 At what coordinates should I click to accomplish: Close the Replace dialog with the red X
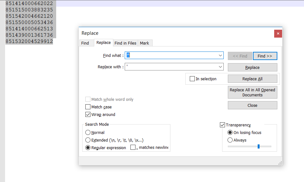click(x=278, y=33)
